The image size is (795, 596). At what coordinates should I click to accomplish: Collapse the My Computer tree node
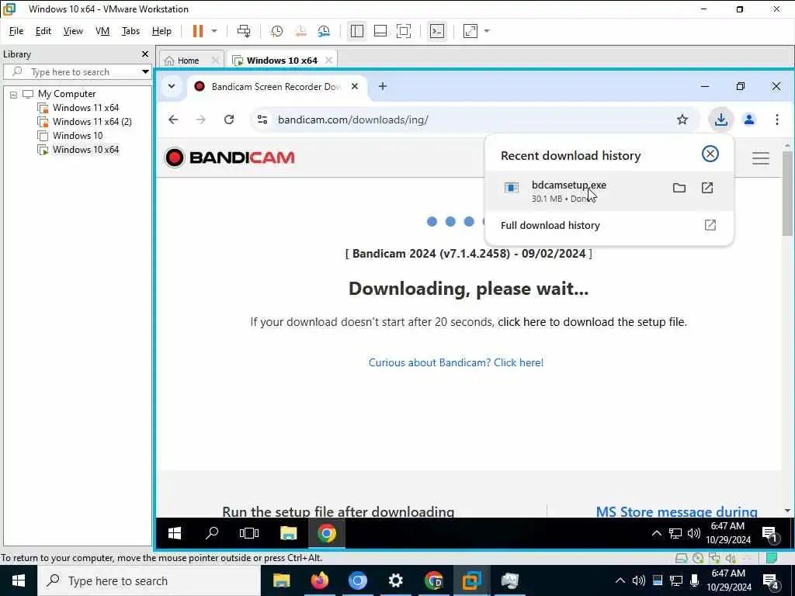click(14, 94)
